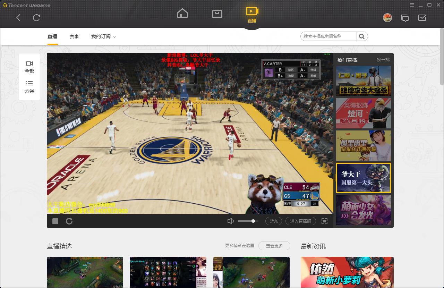
Task: Reload the video stream in the player
Action: pos(69,221)
